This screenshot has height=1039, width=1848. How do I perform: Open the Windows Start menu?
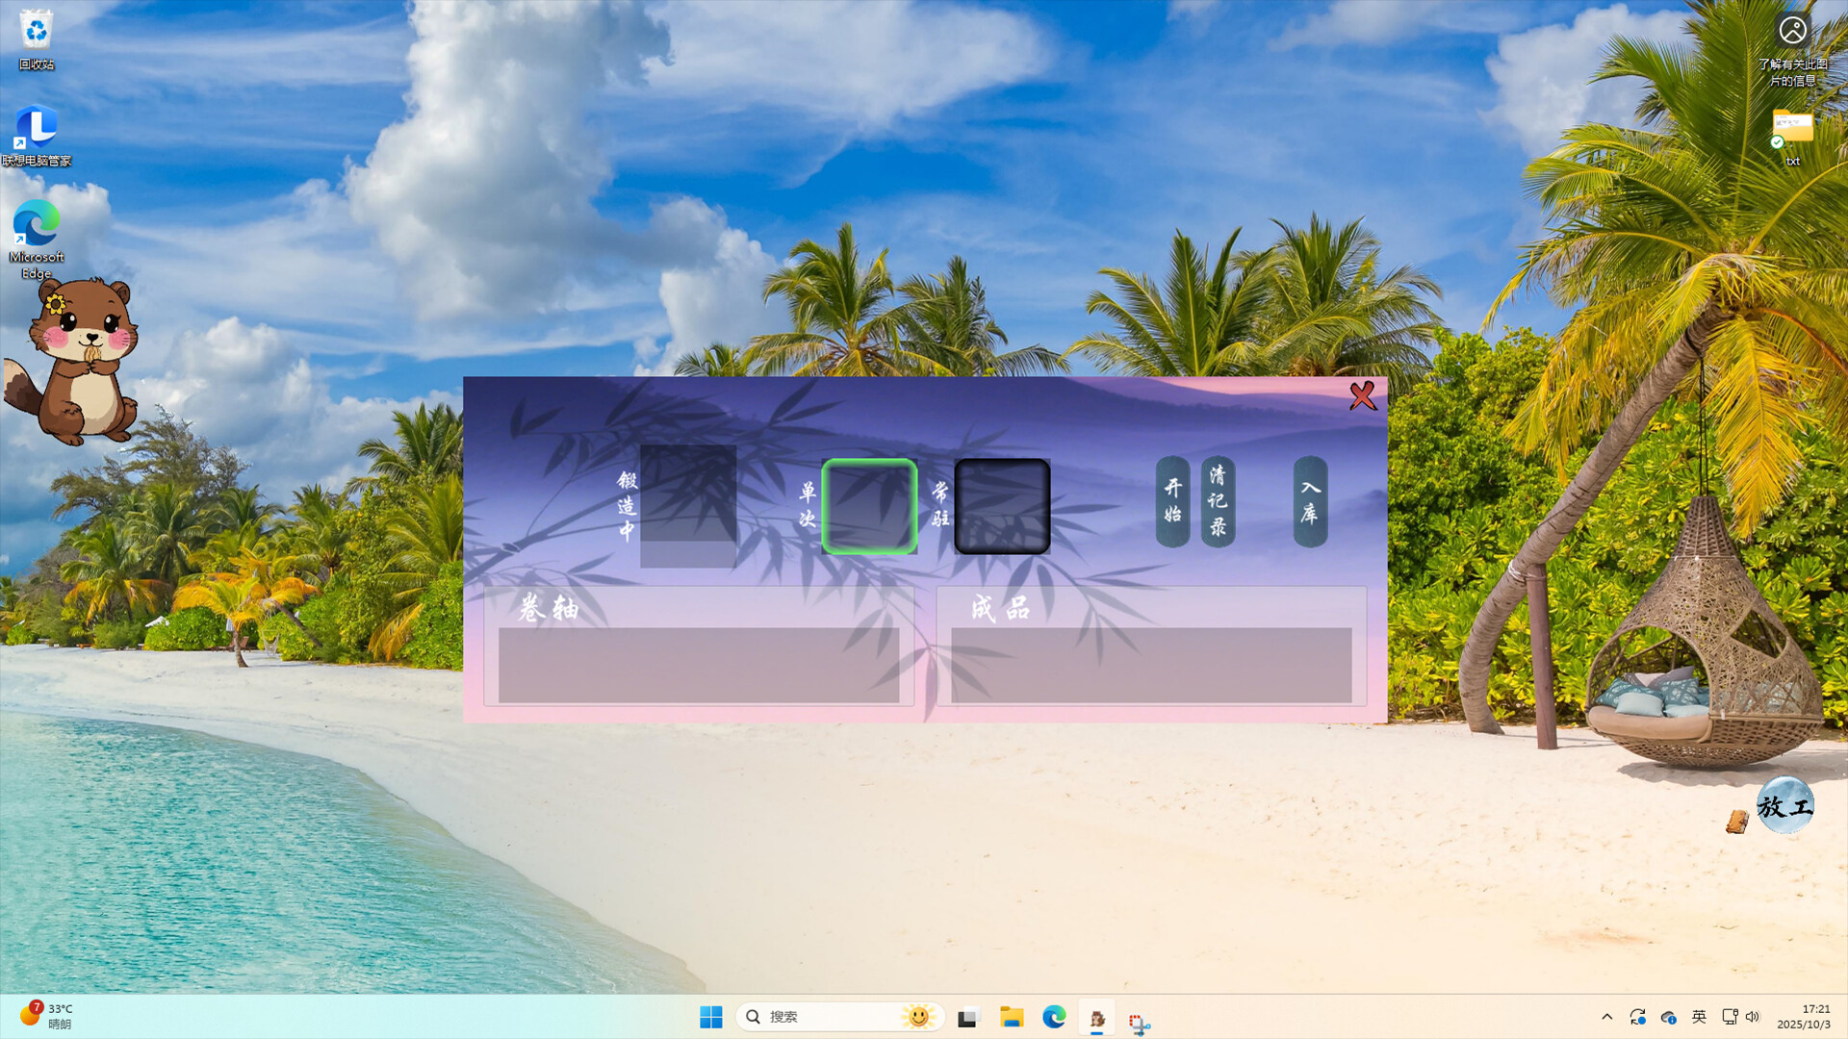711,1016
